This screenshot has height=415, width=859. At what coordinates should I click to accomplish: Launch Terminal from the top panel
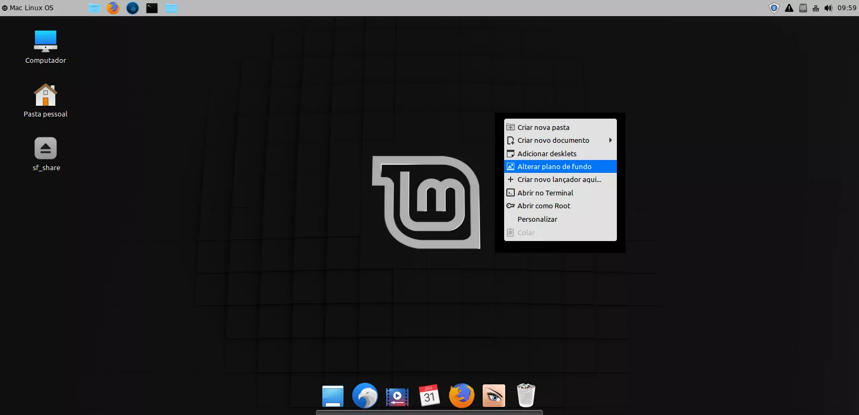point(152,8)
